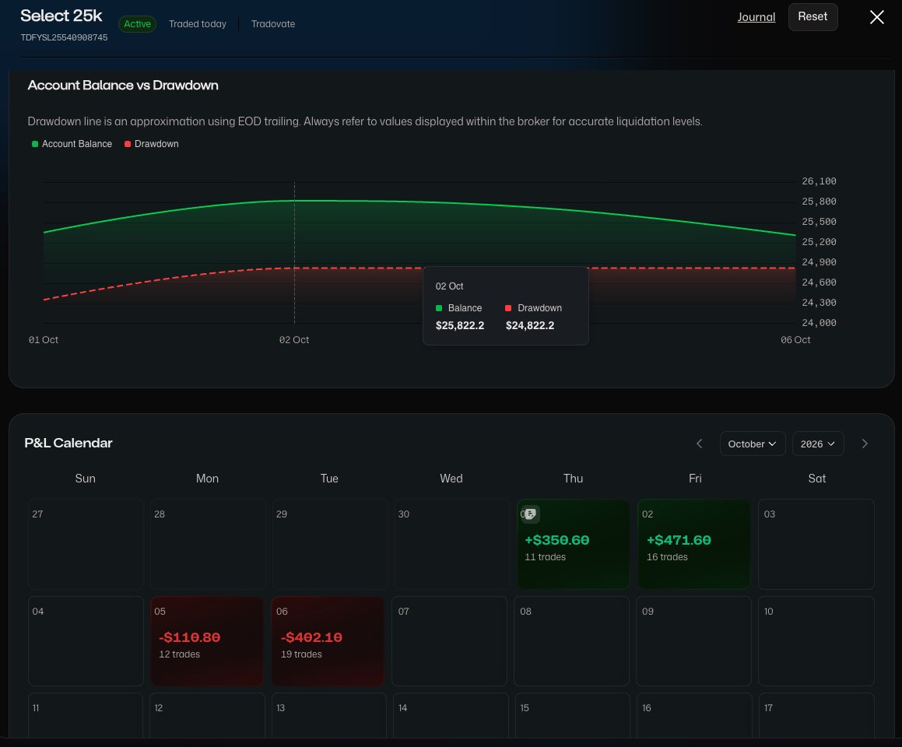Click the 01 Oct x-axis label
The image size is (902, 747).
(44, 340)
